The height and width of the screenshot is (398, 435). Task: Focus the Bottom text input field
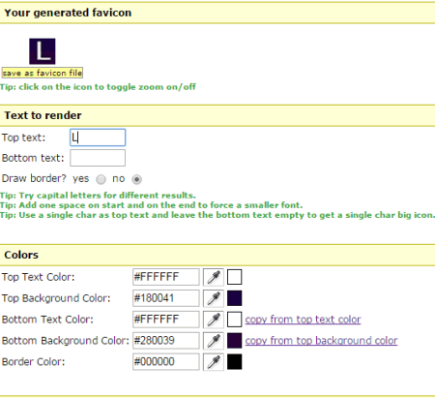click(x=98, y=158)
